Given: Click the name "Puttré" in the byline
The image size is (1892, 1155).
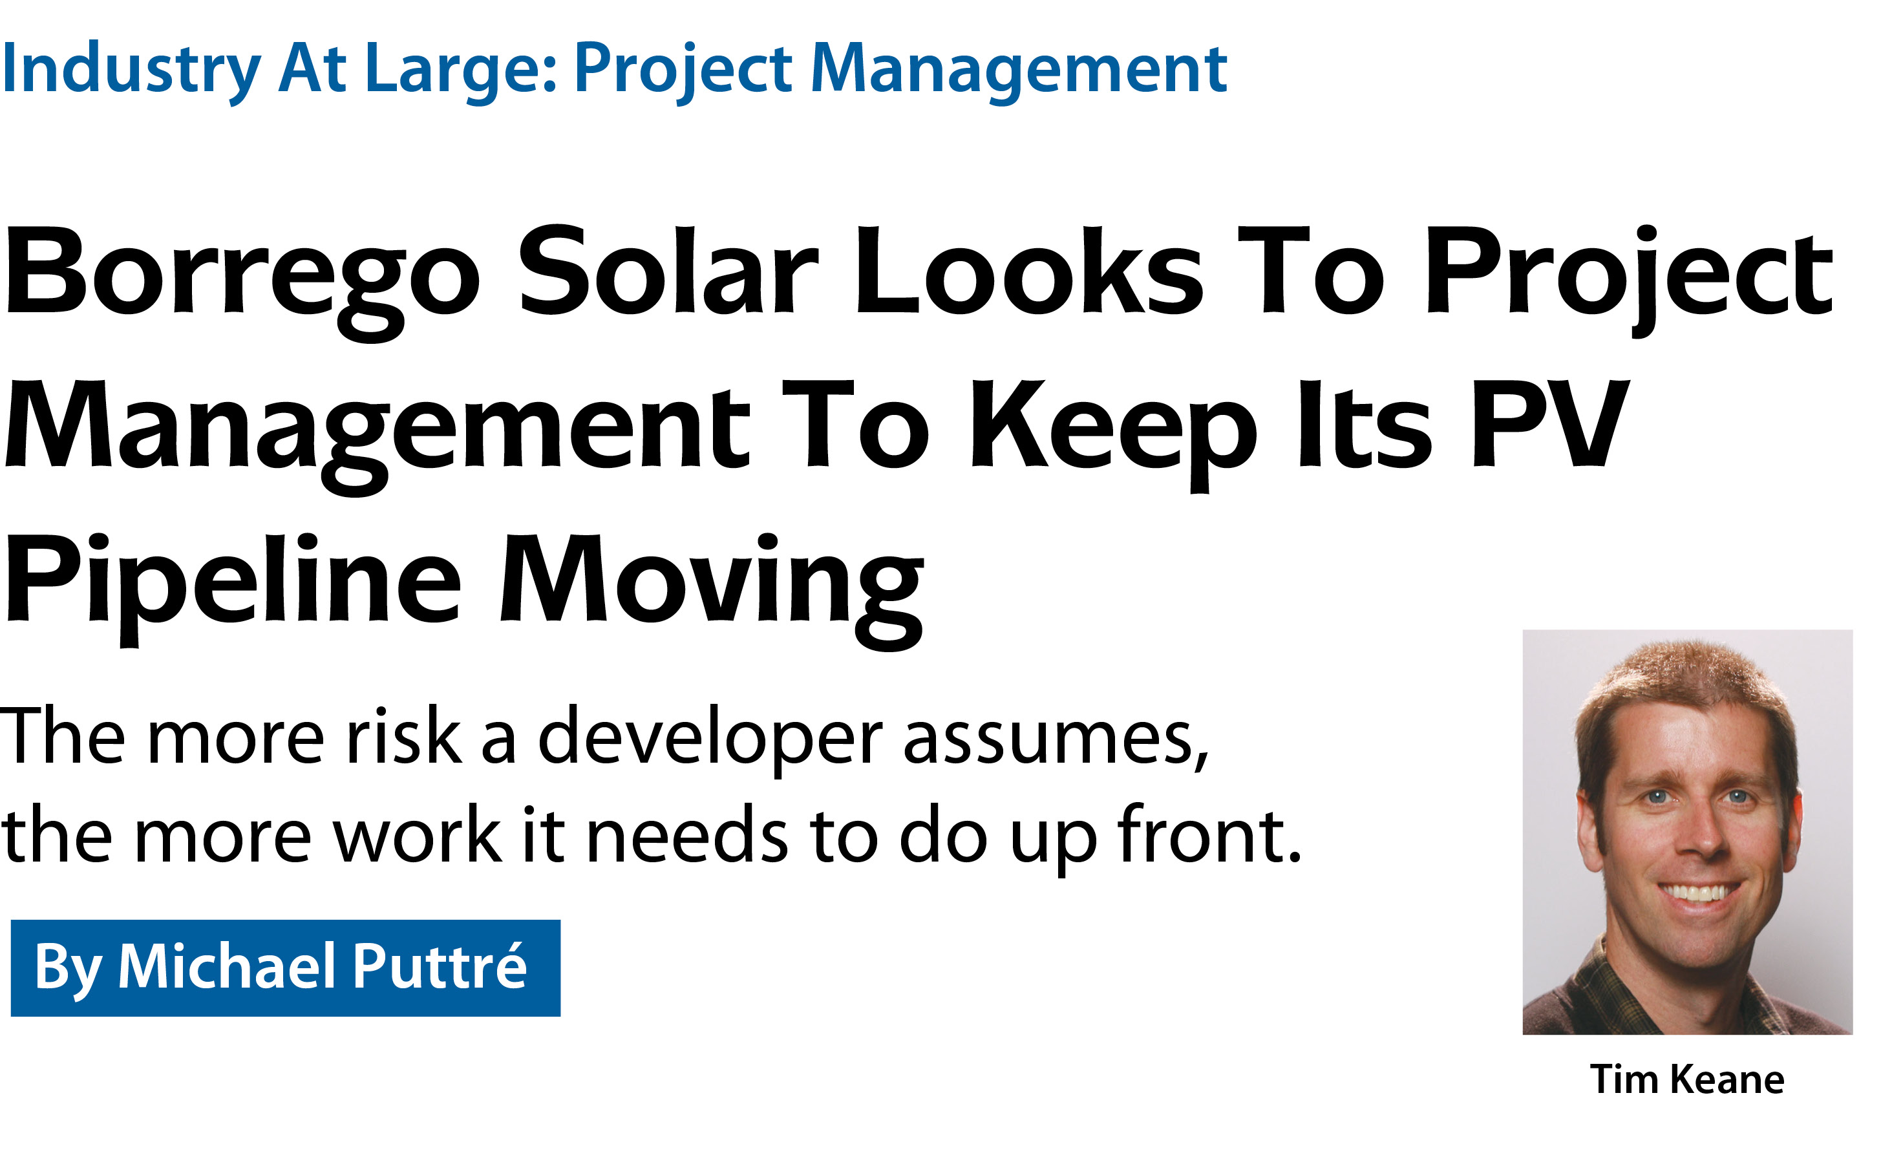Looking at the screenshot, I should [x=439, y=968].
